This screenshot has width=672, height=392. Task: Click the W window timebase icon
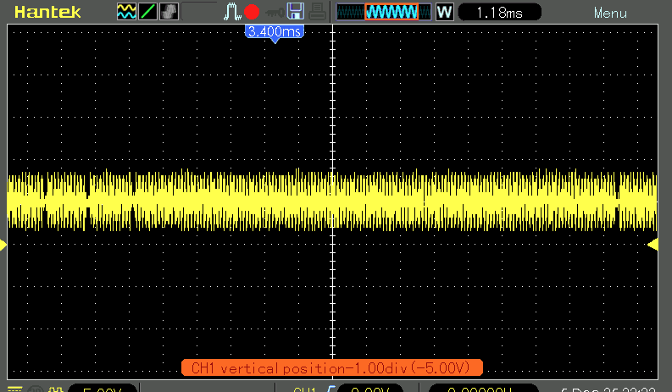(x=444, y=13)
